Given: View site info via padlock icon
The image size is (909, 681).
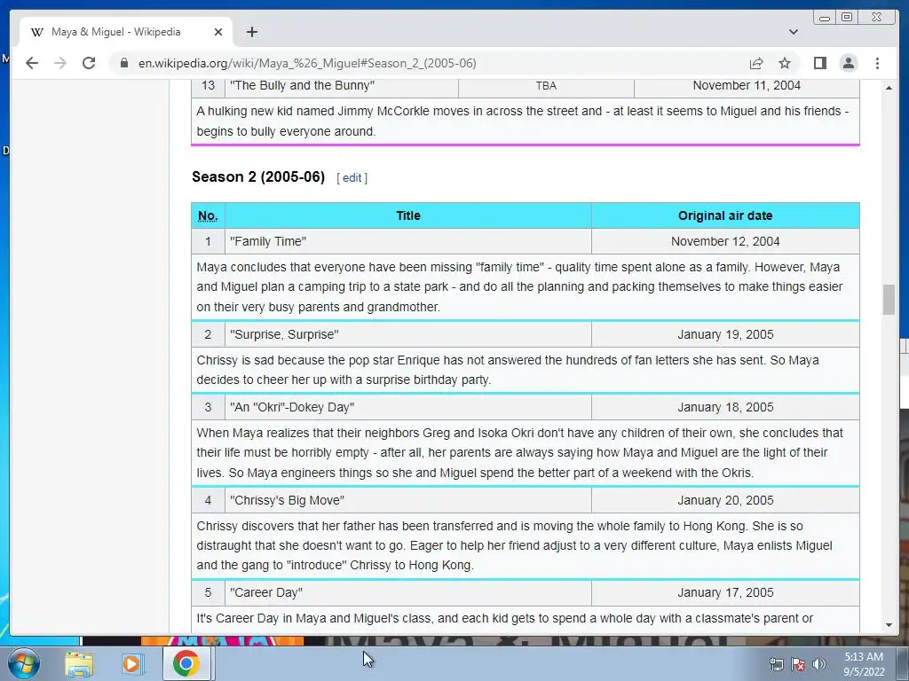Looking at the screenshot, I should [123, 63].
